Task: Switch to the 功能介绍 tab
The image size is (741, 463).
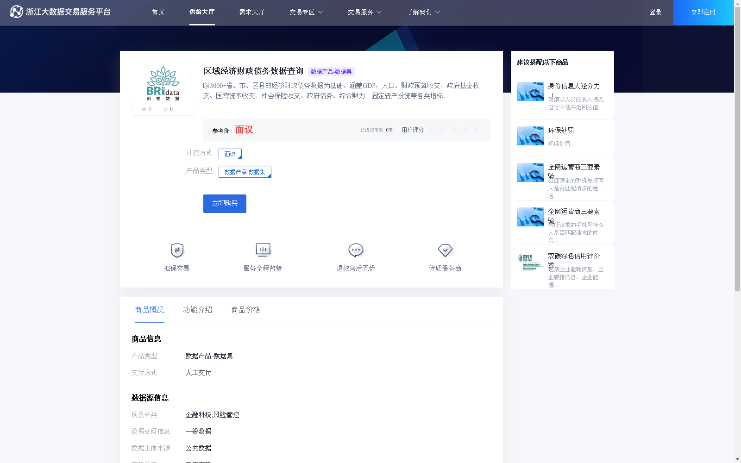Action: 197,310
